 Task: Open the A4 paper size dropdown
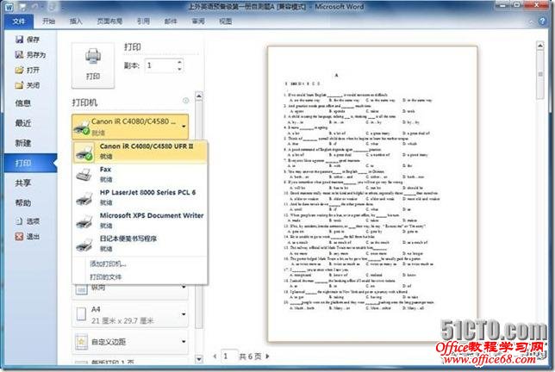[130, 314]
